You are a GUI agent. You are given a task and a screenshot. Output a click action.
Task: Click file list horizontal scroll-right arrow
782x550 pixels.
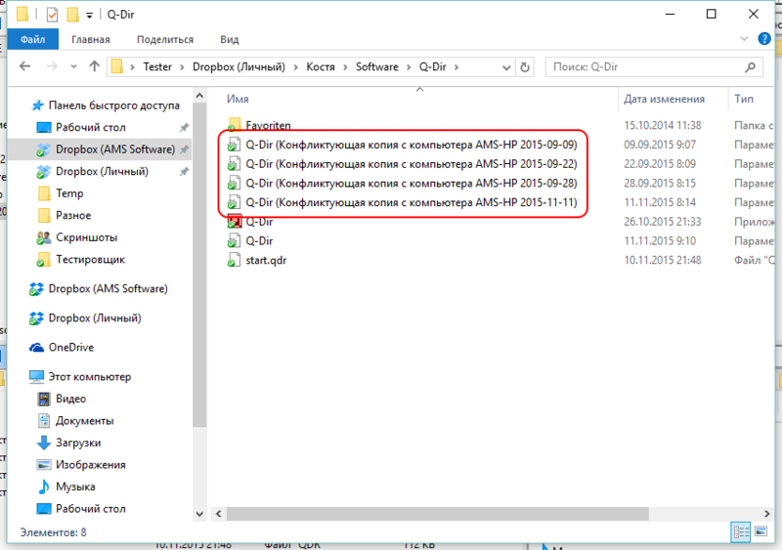click(x=767, y=514)
